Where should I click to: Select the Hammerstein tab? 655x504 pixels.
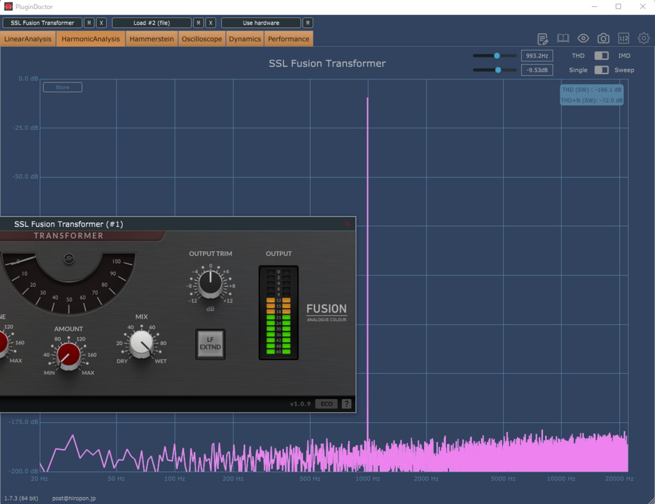tap(152, 39)
